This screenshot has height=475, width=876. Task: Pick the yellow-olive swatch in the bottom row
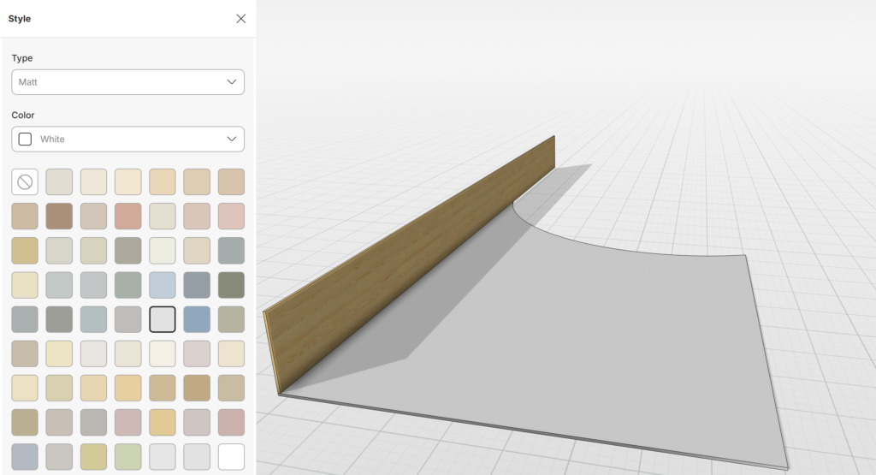click(x=93, y=456)
